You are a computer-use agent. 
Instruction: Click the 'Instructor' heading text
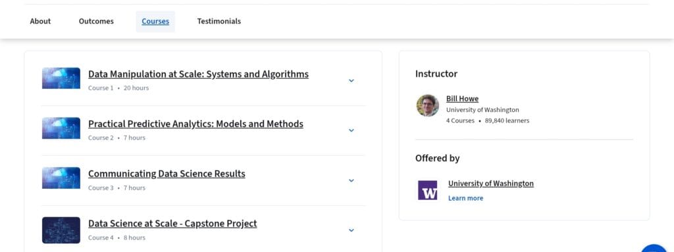(436, 74)
